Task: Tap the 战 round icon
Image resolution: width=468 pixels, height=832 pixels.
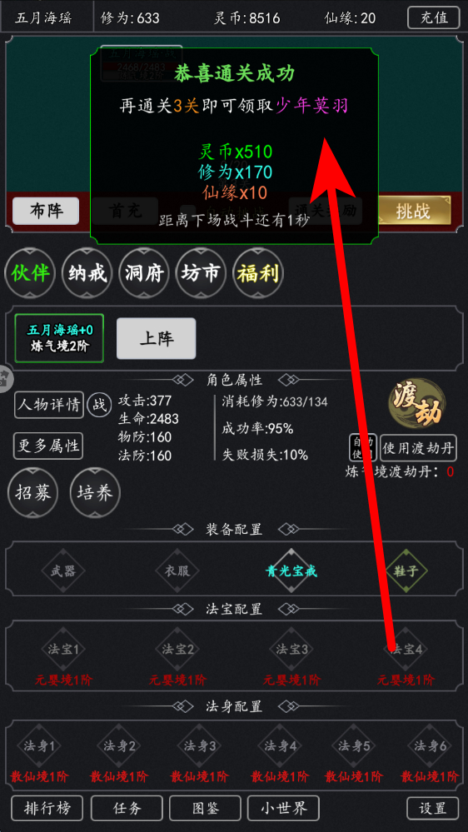Action: tap(99, 406)
